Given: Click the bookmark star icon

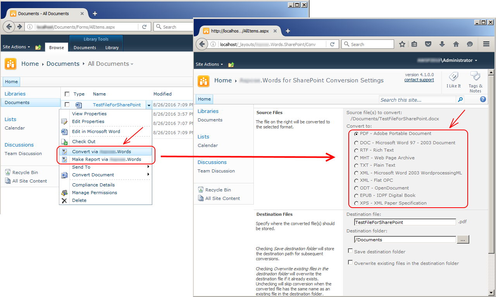Looking at the screenshot, I should (402, 44).
